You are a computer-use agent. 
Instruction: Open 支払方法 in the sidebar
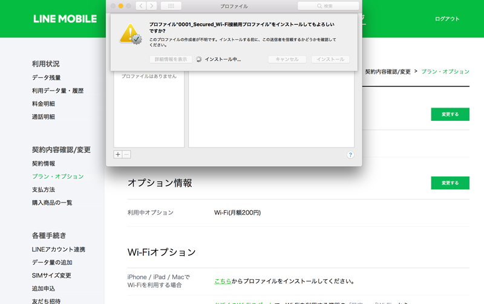44,190
